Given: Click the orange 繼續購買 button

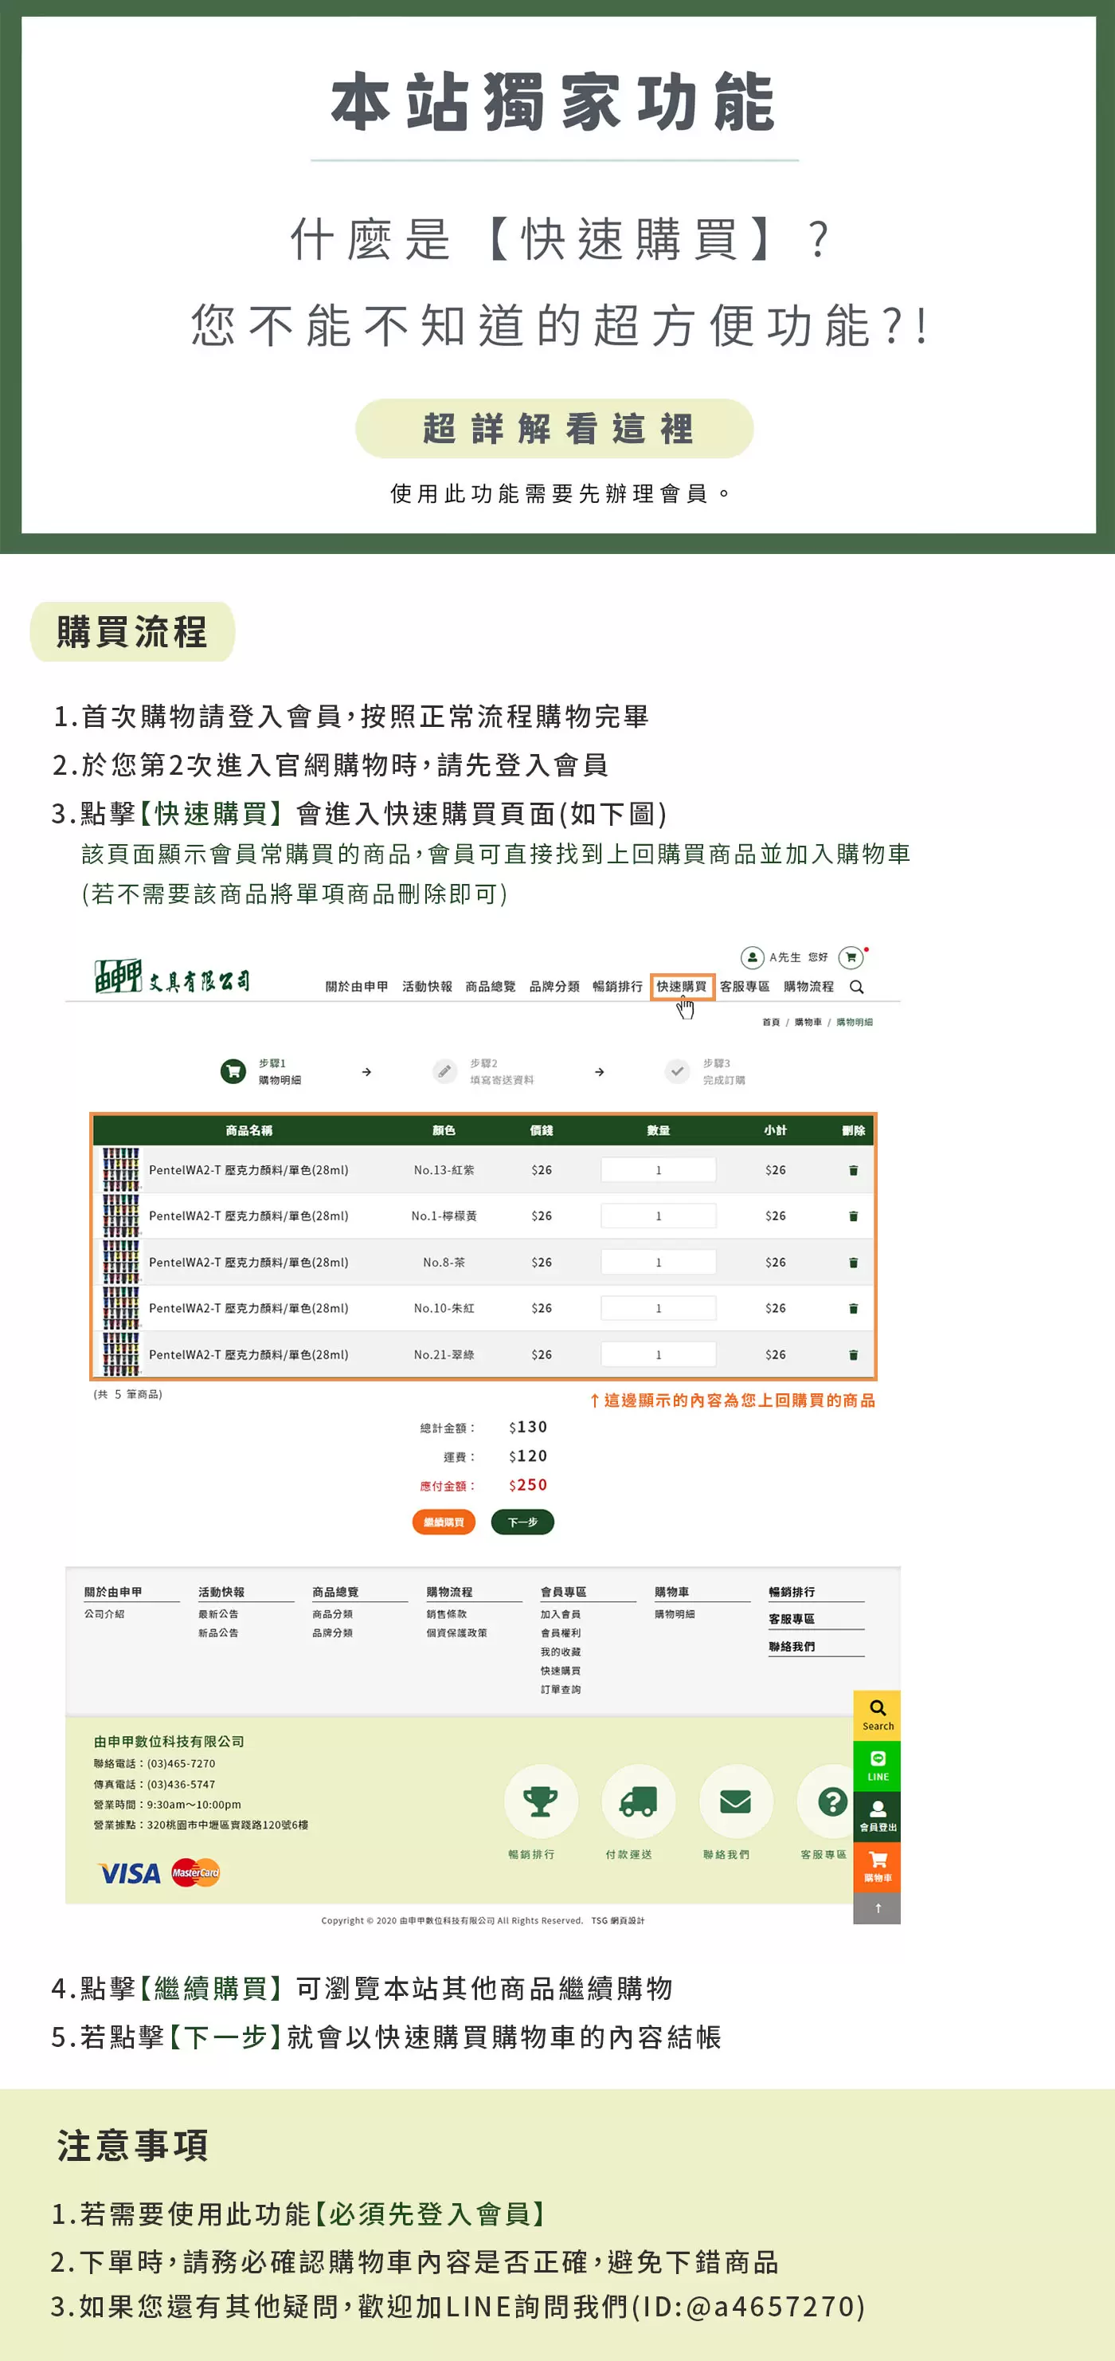Looking at the screenshot, I should click(x=444, y=1522).
